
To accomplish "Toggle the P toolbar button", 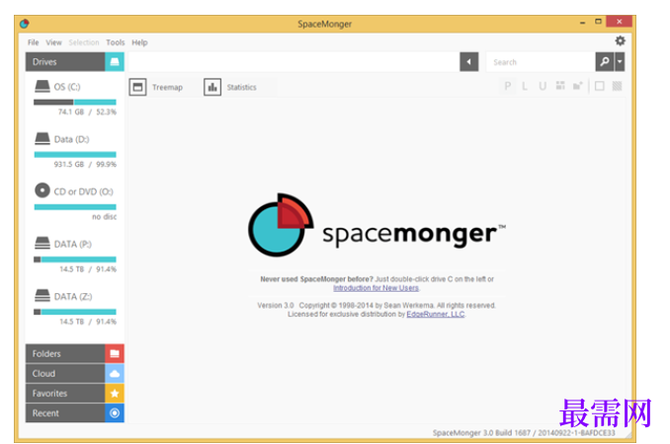I will pos(508,86).
